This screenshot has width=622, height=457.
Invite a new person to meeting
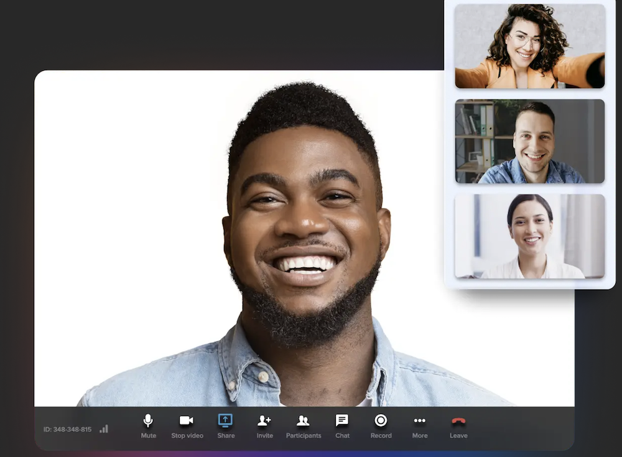(x=264, y=426)
